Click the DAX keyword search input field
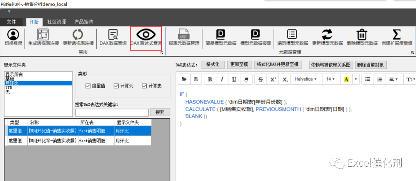416x181 pixels. click(x=112, y=112)
